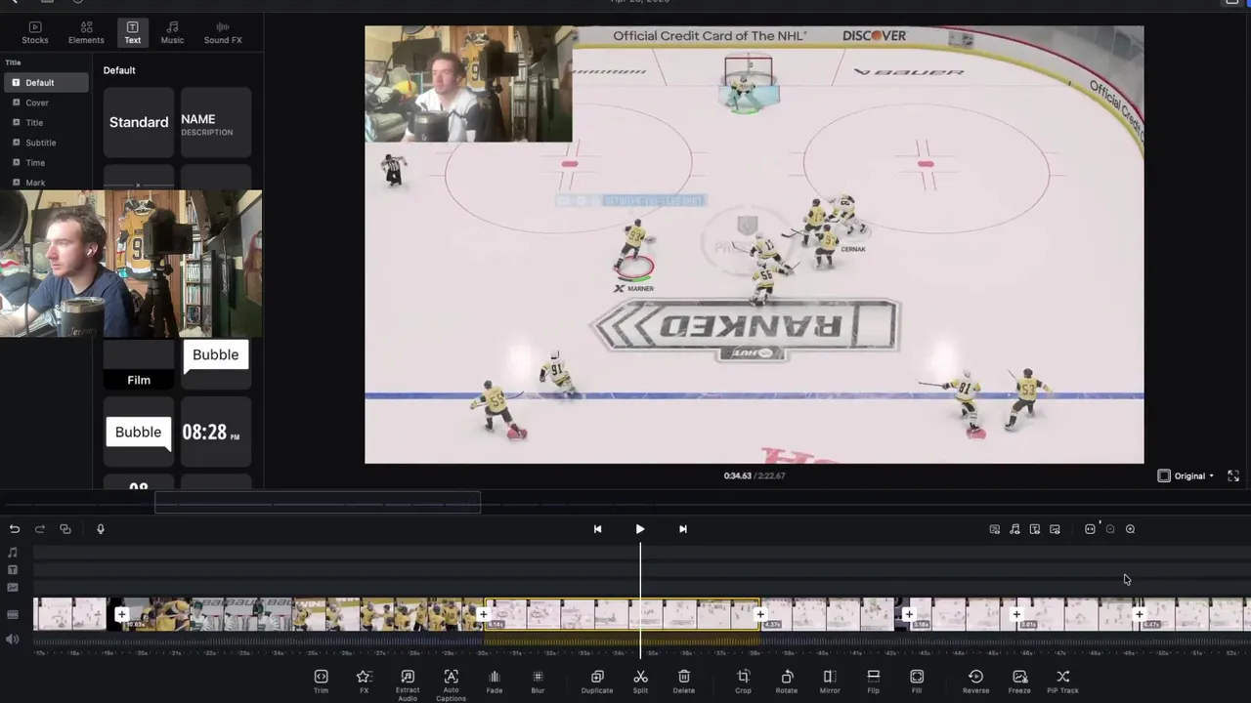The image size is (1251, 703).
Task: Open the Subtitle text category
Action: [40, 143]
